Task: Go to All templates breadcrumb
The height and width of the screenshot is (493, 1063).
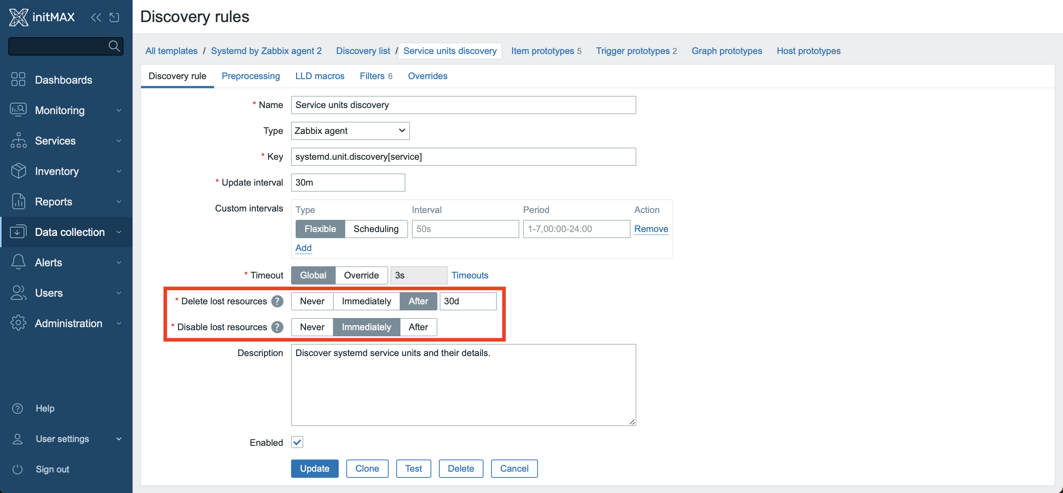Action: [x=171, y=51]
